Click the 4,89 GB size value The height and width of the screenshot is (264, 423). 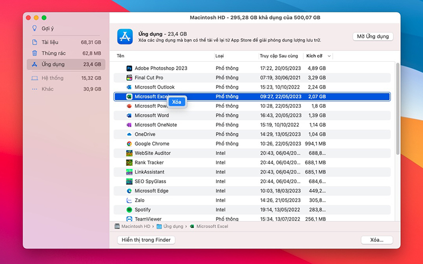coord(317,68)
